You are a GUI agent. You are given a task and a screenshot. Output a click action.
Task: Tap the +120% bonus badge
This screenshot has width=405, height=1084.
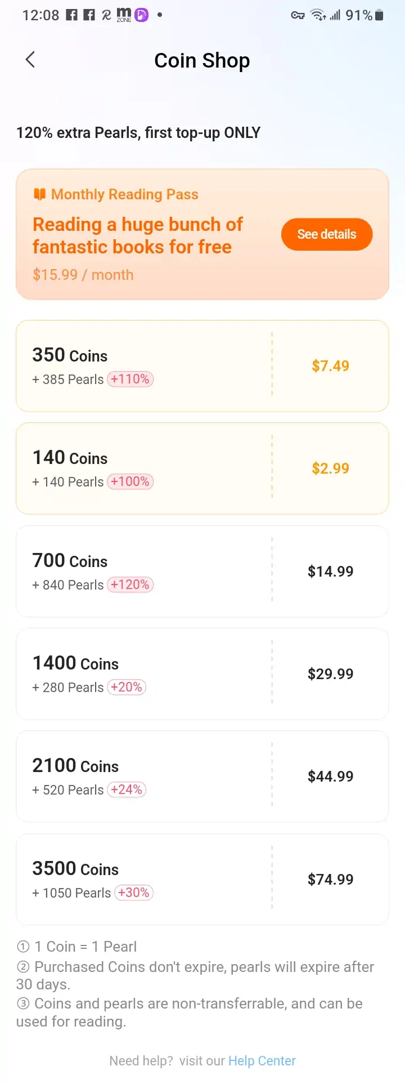point(130,585)
